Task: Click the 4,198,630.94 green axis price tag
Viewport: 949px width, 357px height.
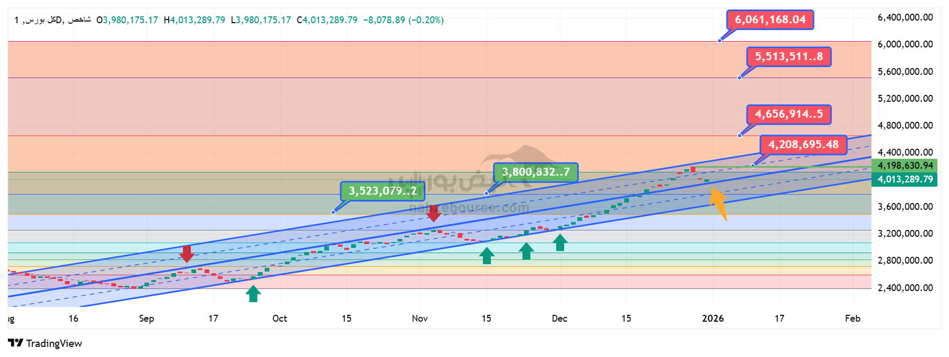Action: [x=905, y=166]
